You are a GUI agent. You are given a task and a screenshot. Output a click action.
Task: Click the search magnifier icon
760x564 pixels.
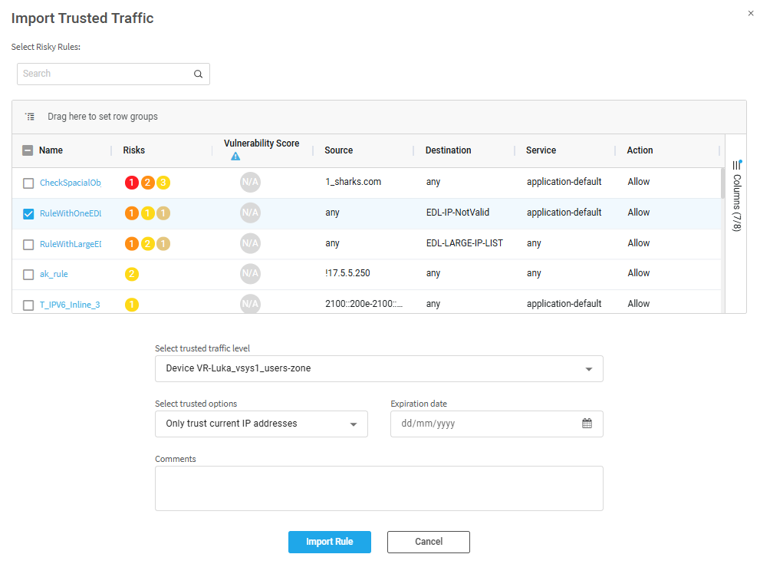point(198,74)
